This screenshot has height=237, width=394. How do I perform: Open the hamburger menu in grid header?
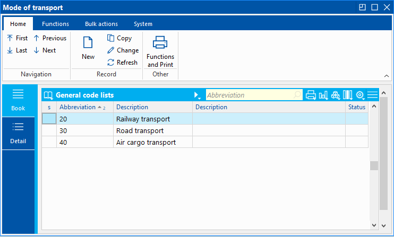(x=372, y=95)
